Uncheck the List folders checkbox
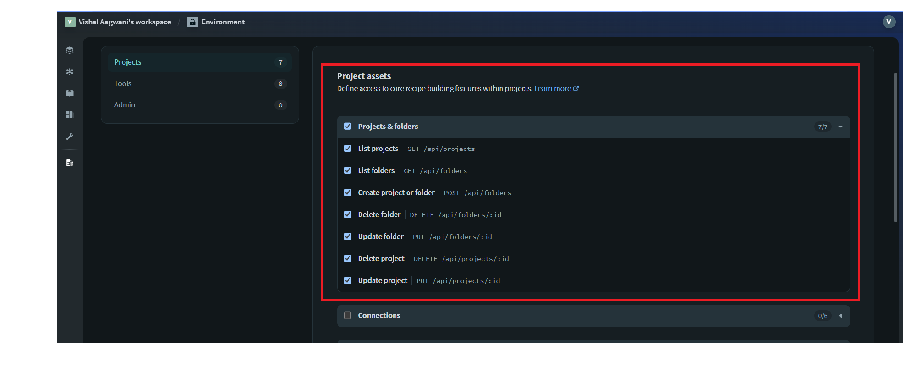The image size is (920, 368). [x=348, y=171]
